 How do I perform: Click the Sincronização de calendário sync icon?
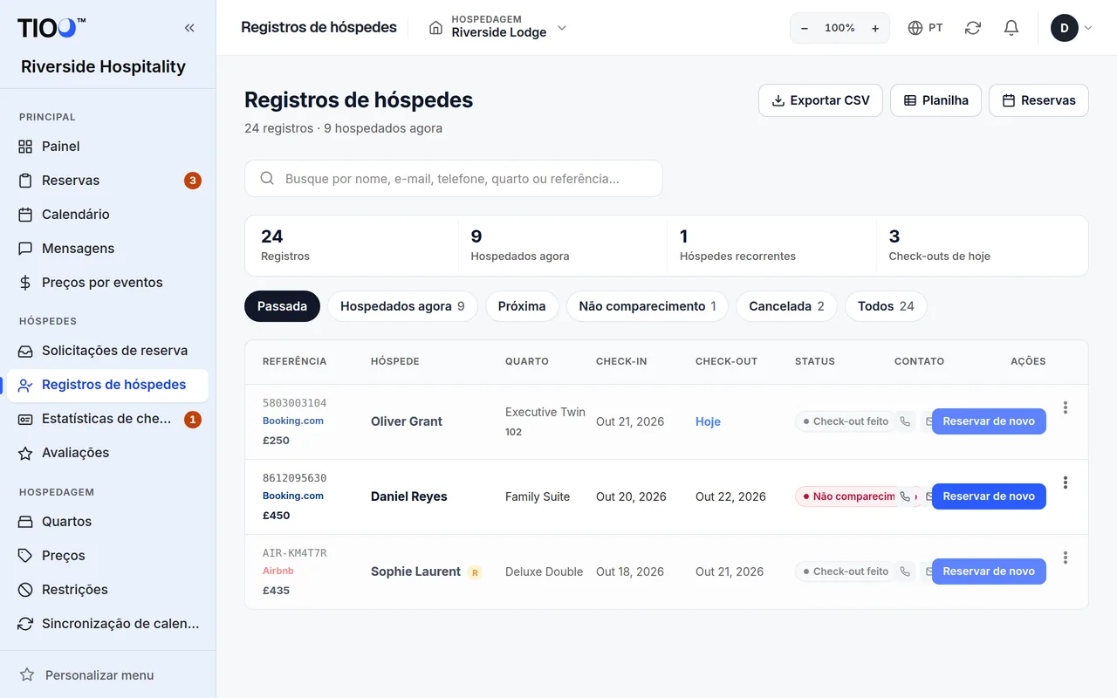click(25, 624)
